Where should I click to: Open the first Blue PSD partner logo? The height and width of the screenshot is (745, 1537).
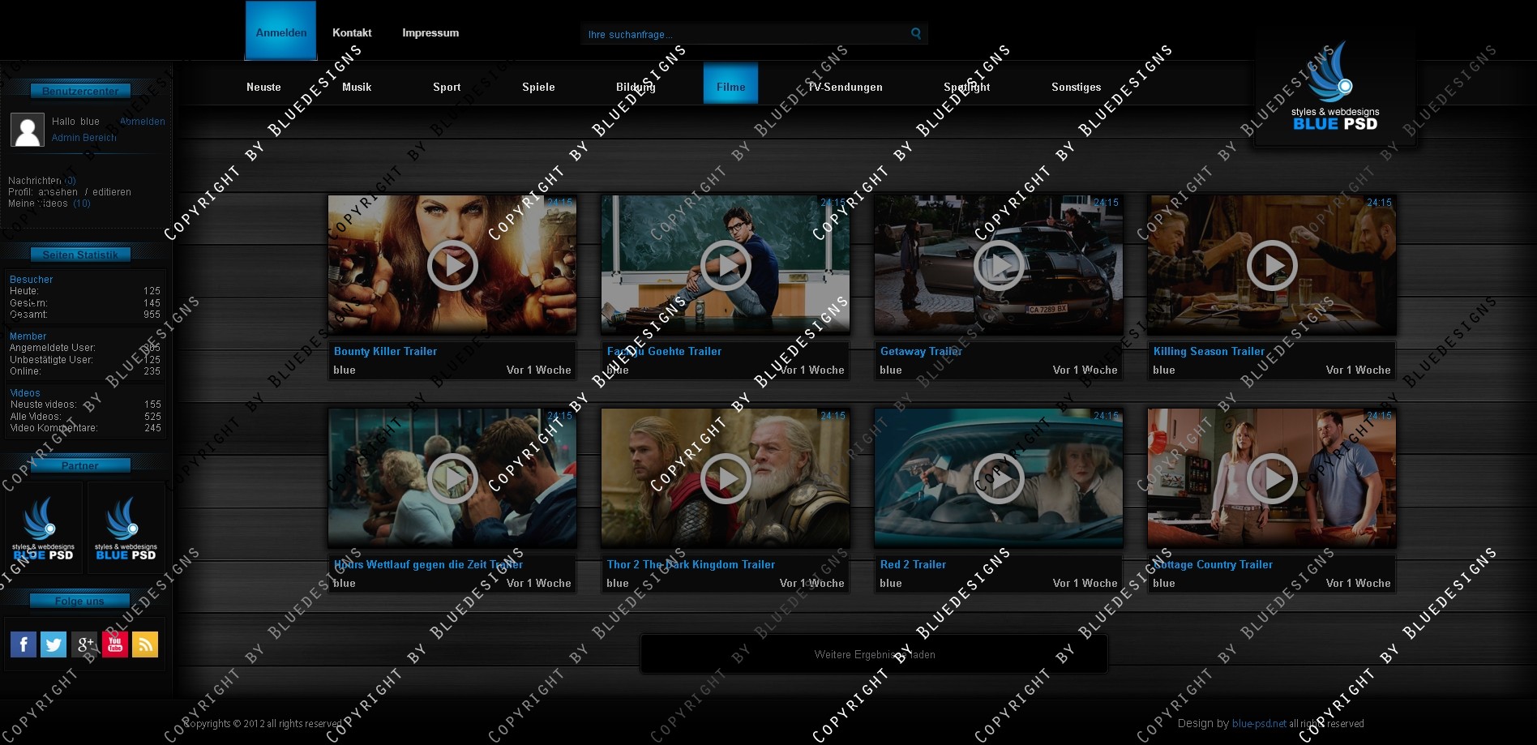(43, 529)
